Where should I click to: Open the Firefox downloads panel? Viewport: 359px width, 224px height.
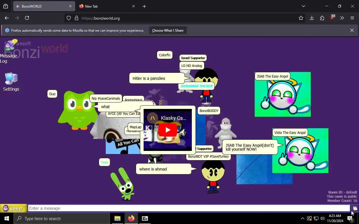click(312, 18)
